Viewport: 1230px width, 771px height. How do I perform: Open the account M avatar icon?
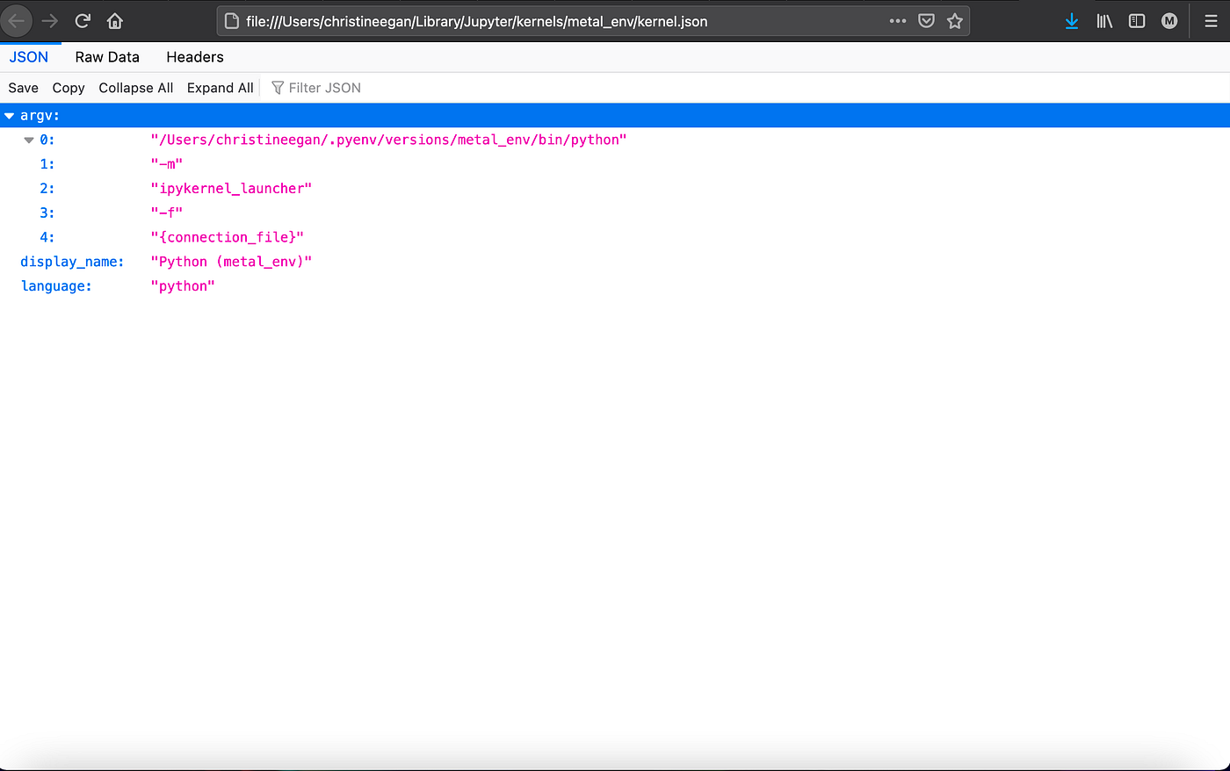[1169, 21]
